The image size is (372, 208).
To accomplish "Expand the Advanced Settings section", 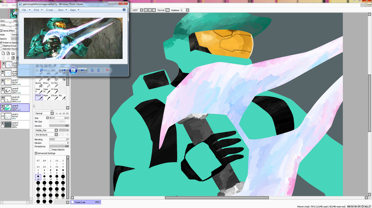I will pyautogui.click(x=36, y=153).
